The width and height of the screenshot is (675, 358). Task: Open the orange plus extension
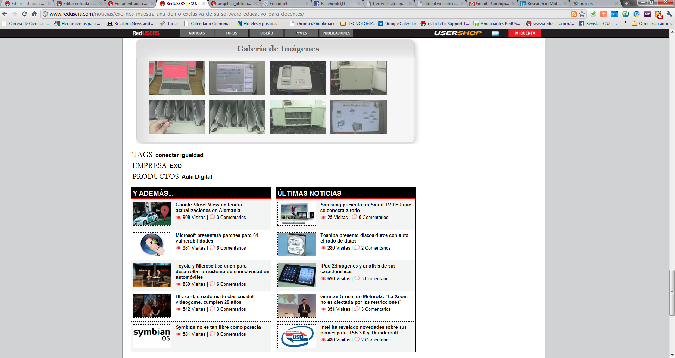click(604, 14)
